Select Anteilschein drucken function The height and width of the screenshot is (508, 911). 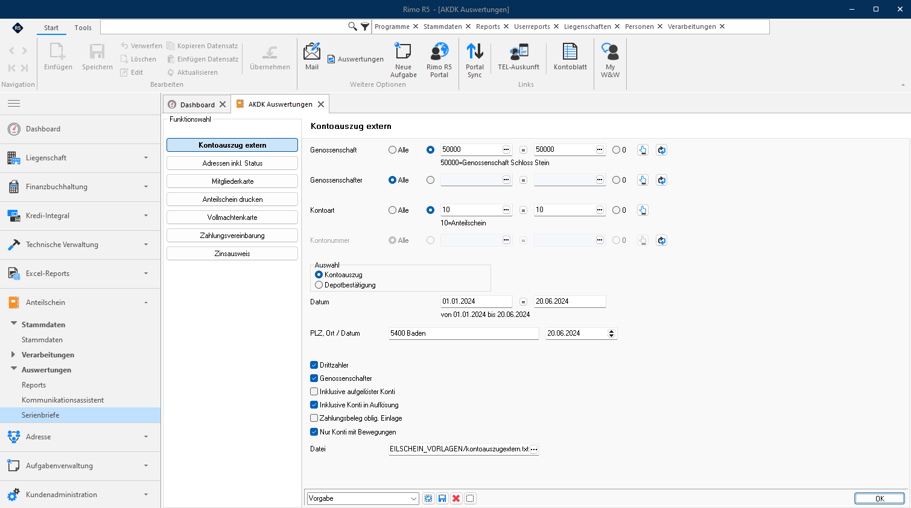click(232, 199)
